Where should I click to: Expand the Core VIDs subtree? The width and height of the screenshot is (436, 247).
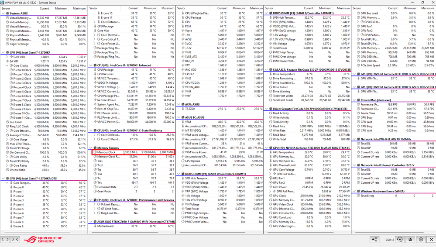[7, 57]
